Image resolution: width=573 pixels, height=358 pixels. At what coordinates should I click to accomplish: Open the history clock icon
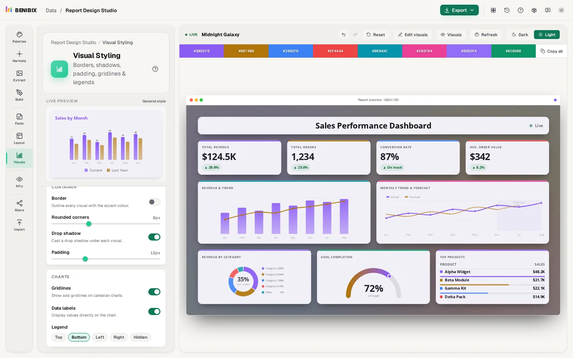(507, 10)
